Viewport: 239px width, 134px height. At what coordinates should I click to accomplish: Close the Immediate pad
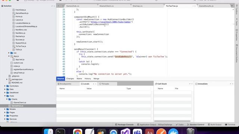pos(233,84)
